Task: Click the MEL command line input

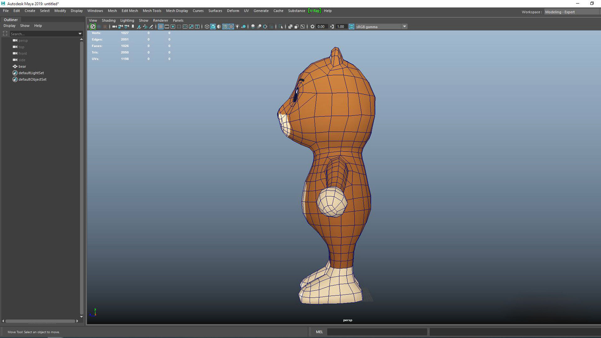Action: pos(377,332)
